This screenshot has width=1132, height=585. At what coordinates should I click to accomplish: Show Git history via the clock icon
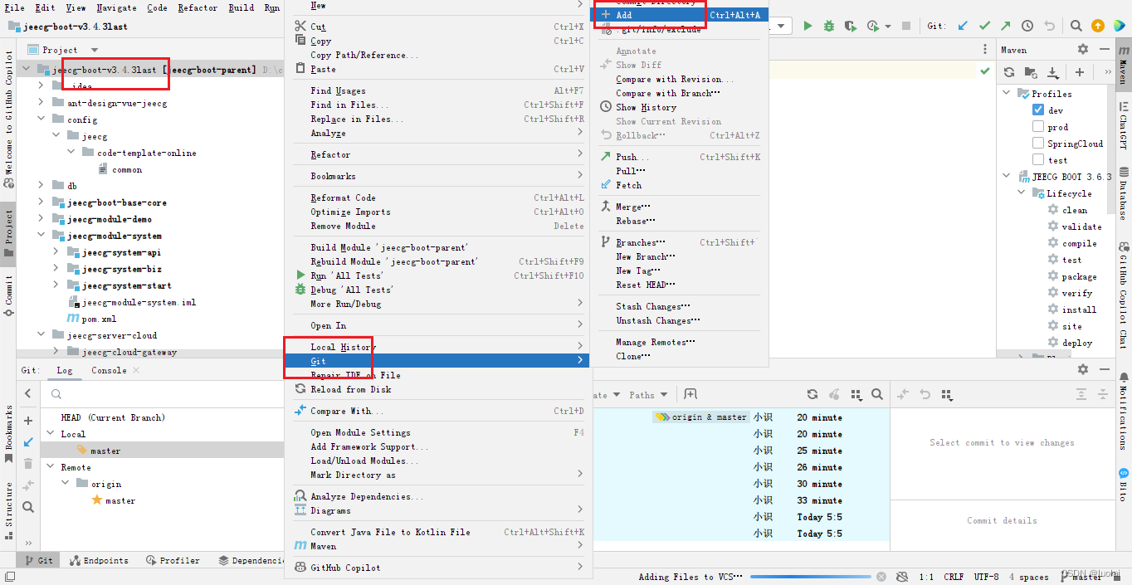point(1027,27)
